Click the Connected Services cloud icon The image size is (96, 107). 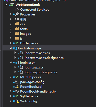pyautogui.click(x=17, y=10)
